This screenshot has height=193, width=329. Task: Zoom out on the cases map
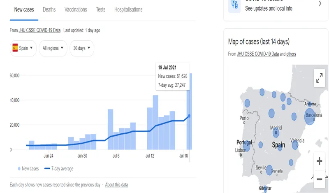click(x=319, y=179)
